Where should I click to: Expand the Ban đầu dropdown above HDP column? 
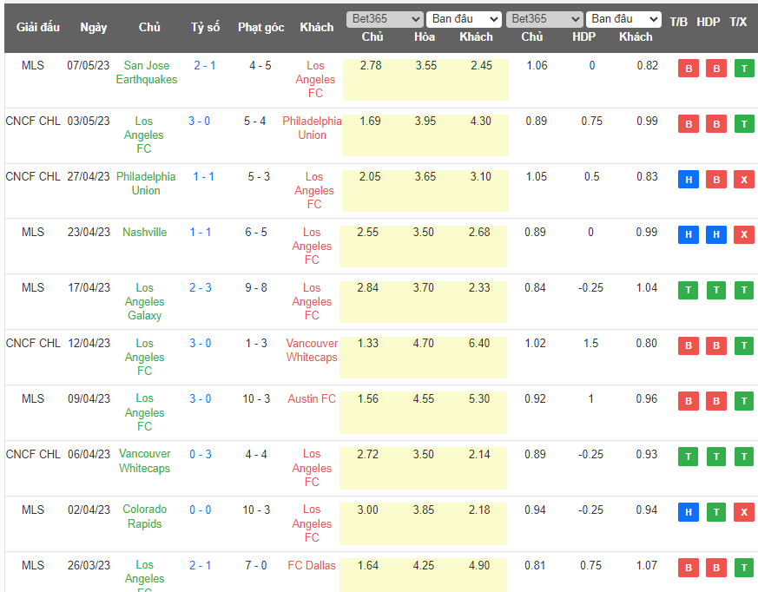[x=623, y=19]
